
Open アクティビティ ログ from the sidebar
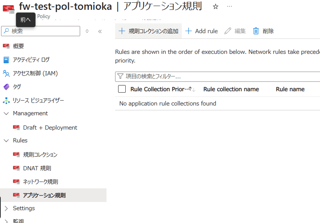click(x=31, y=59)
